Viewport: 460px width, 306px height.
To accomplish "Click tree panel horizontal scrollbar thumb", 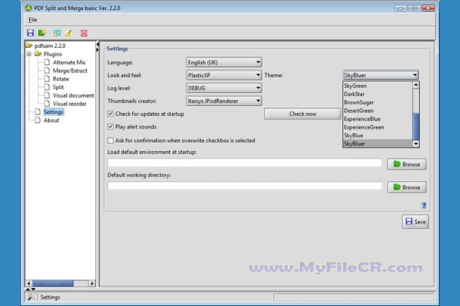I will (53, 283).
